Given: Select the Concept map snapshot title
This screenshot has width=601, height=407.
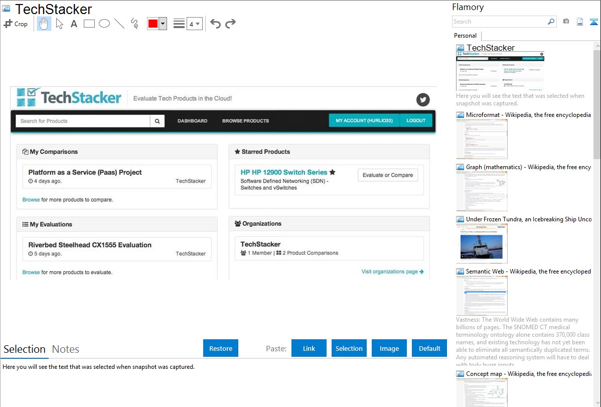Looking at the screenshot, I should pyautogui.click(x=529, y=373).
